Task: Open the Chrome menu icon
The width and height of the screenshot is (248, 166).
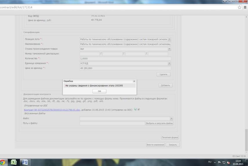Action: point(245,7)
